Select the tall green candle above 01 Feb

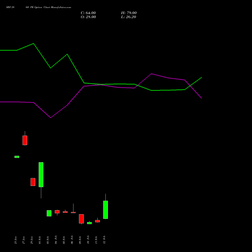(x=41, y=174)
